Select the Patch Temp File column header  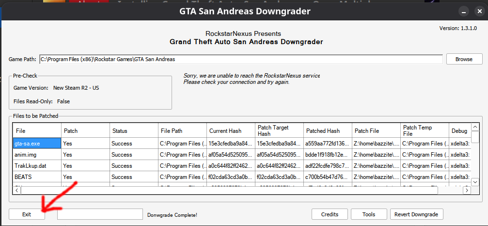(x=425, y=131)
